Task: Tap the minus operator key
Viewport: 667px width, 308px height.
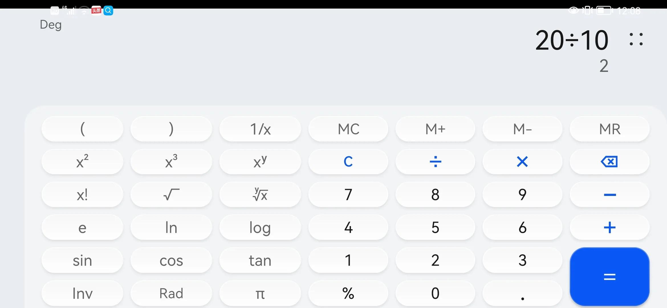Action: coord(609,195)
